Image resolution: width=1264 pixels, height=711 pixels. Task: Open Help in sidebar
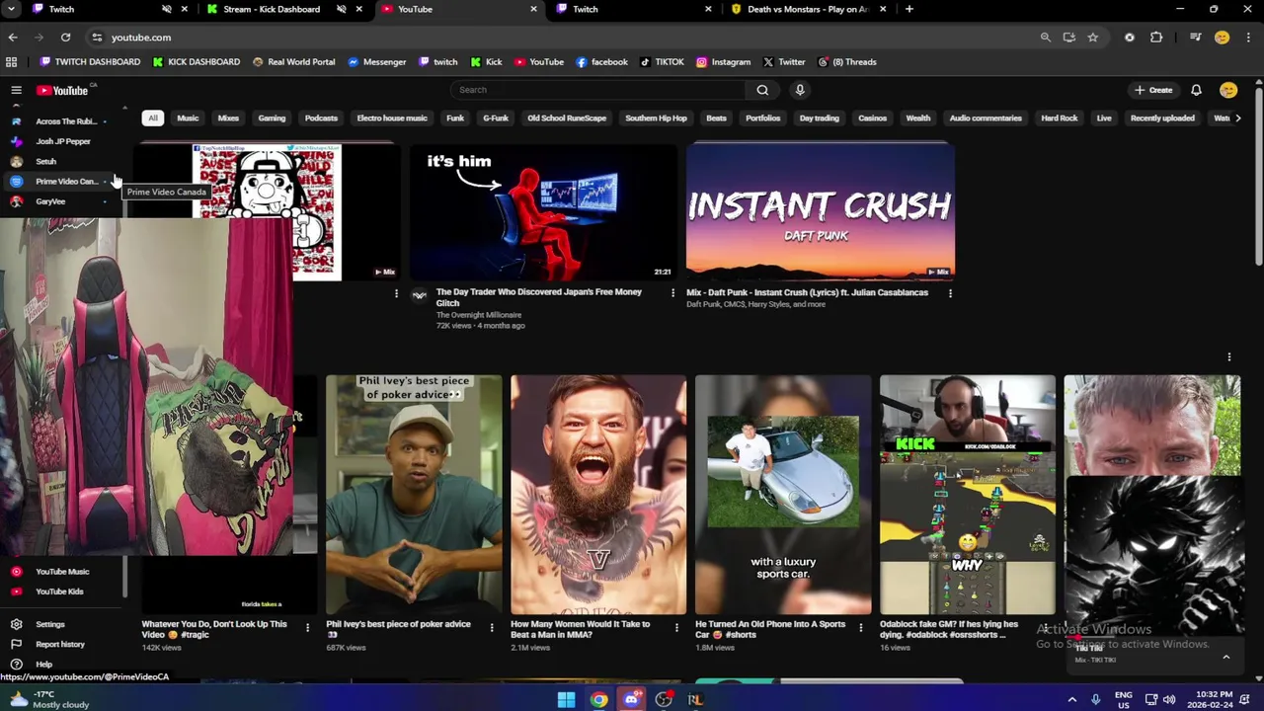(x=63, y=665)
